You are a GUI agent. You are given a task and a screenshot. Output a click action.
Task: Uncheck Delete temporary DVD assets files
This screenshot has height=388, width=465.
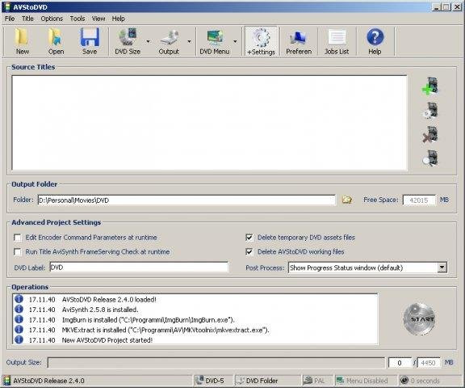click(x=249, y=238)
